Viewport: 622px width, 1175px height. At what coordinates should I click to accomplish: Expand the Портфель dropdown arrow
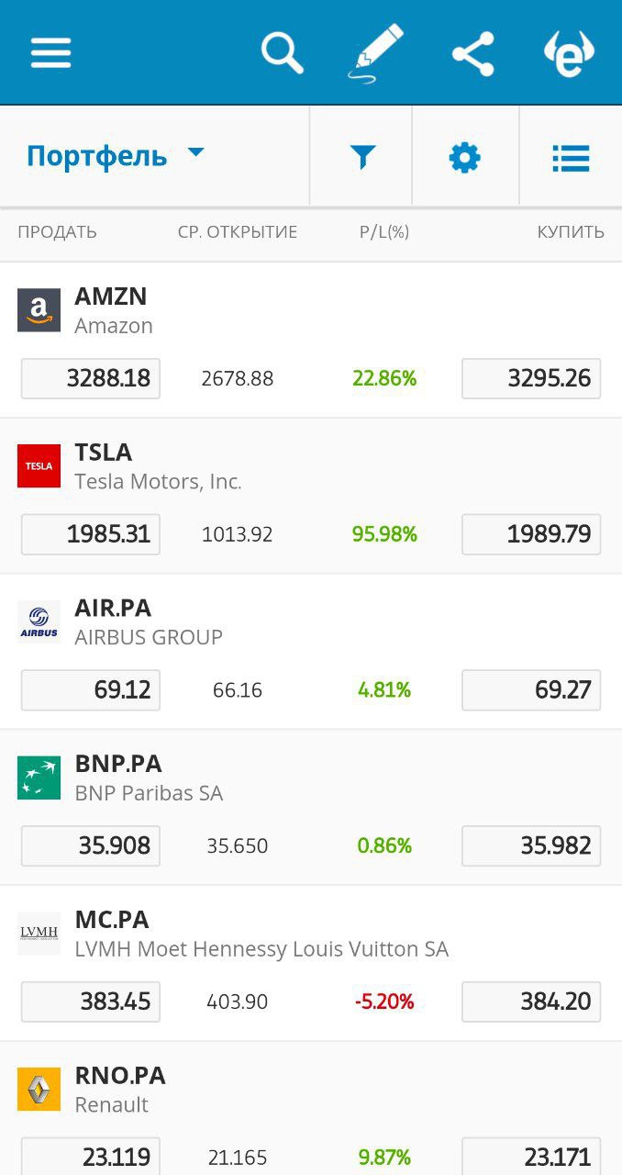click(x=195, y=152)
